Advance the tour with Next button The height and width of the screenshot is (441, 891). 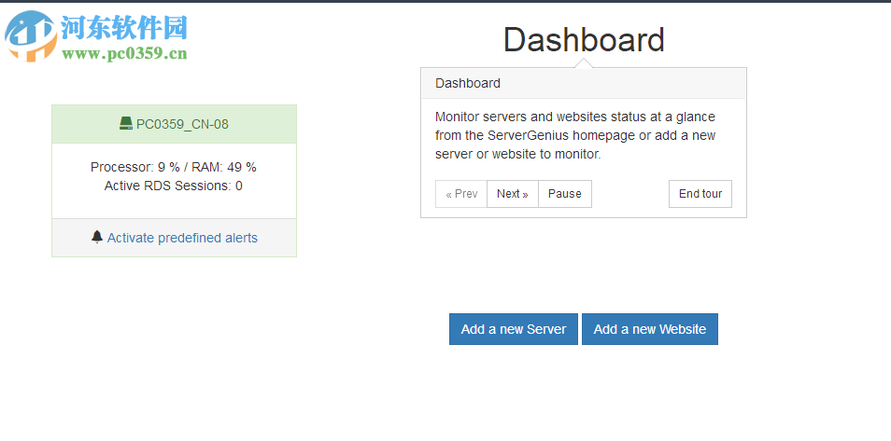(513, 194)
